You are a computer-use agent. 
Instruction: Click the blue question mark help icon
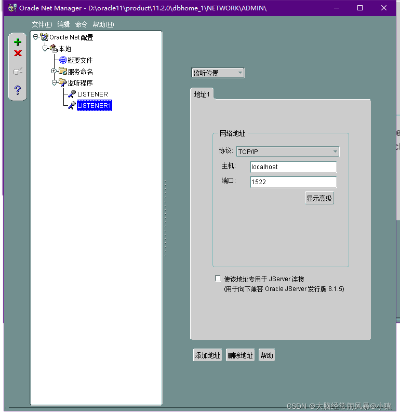[x=18, y=90]
